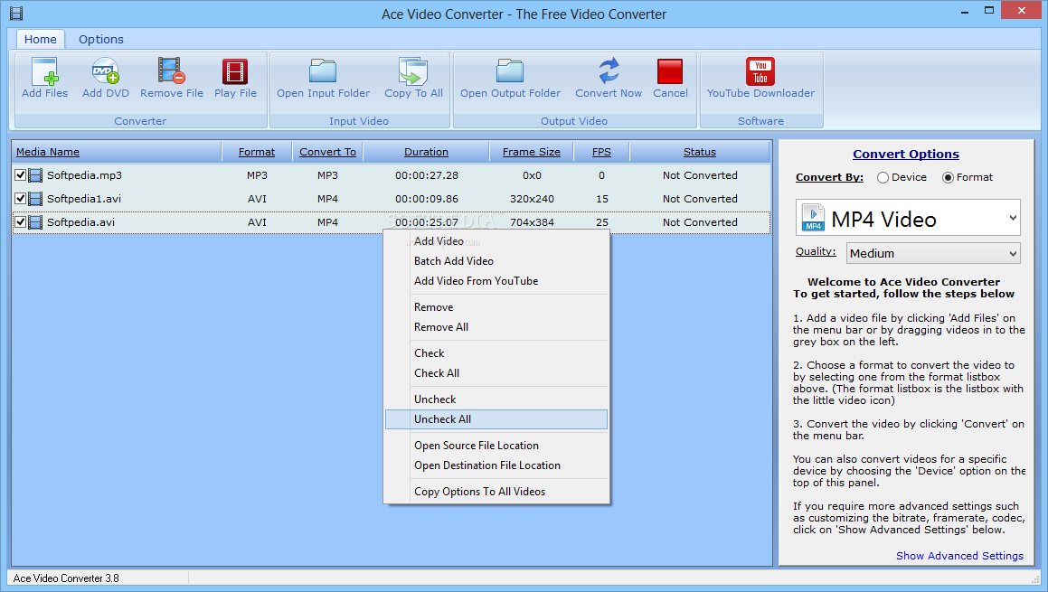
Task: Click the MP4 file icon in the format box
Action: [814, 218]
